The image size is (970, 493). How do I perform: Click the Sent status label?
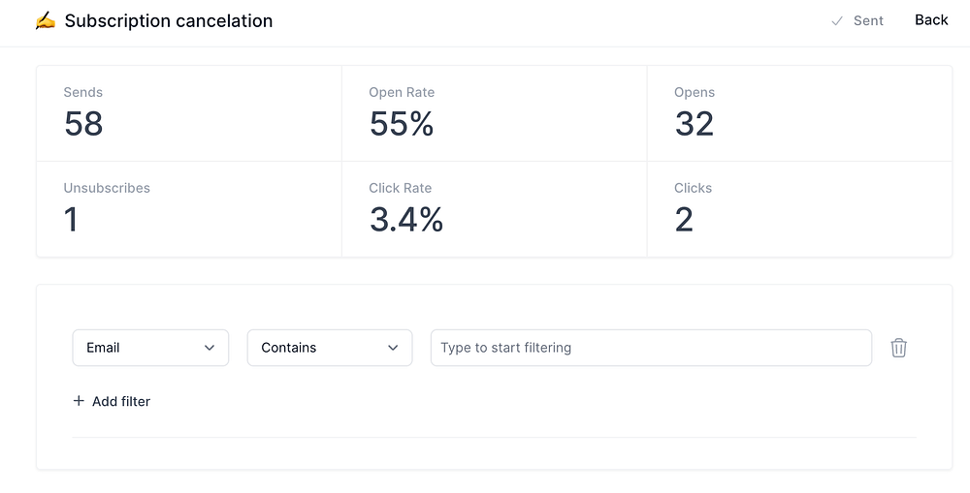click(x=868, y=20)
